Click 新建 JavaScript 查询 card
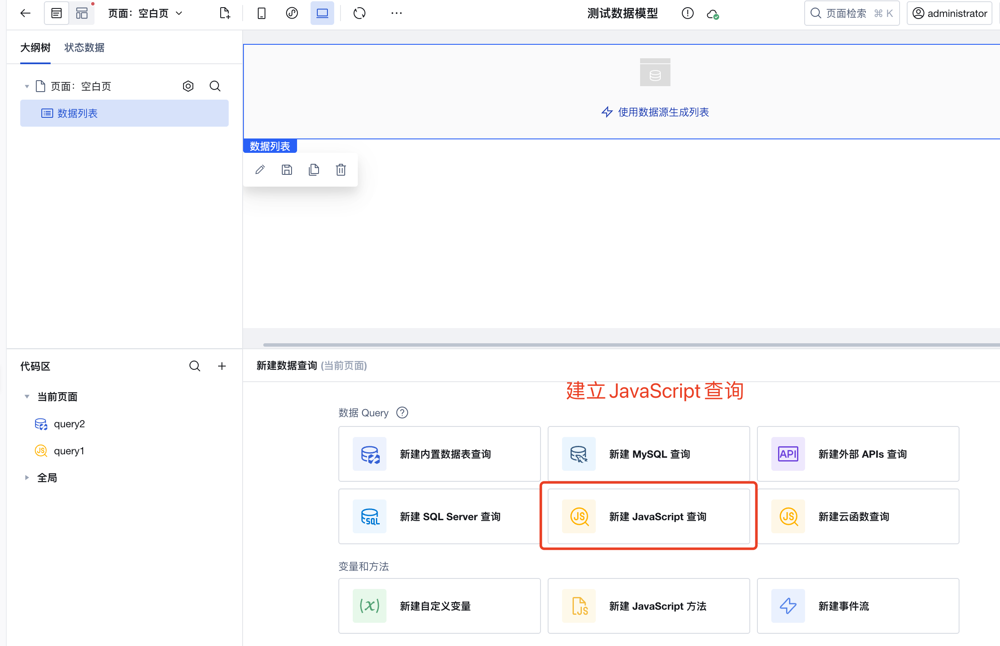 [649, 516]
